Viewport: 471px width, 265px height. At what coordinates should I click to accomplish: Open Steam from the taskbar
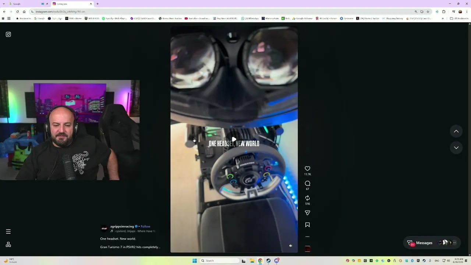(x=268, y=261)
